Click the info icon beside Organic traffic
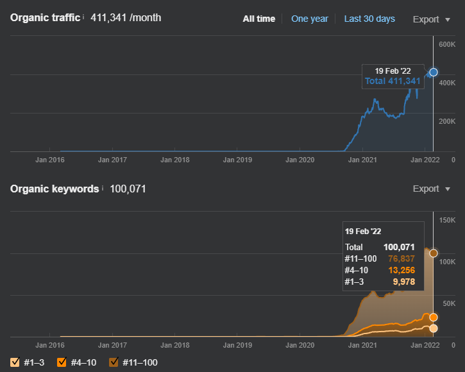This screenshot has height=372, width=465. (x=83, y=17)
